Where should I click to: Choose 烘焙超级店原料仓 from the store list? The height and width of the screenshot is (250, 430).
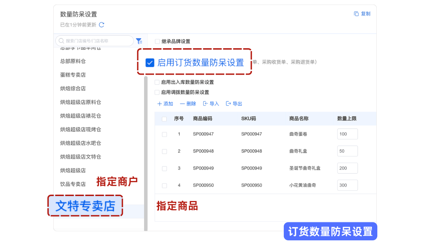click(x=81, y=102)
